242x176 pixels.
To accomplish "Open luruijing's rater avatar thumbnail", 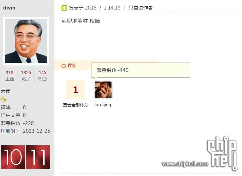I will pos(103,90).
